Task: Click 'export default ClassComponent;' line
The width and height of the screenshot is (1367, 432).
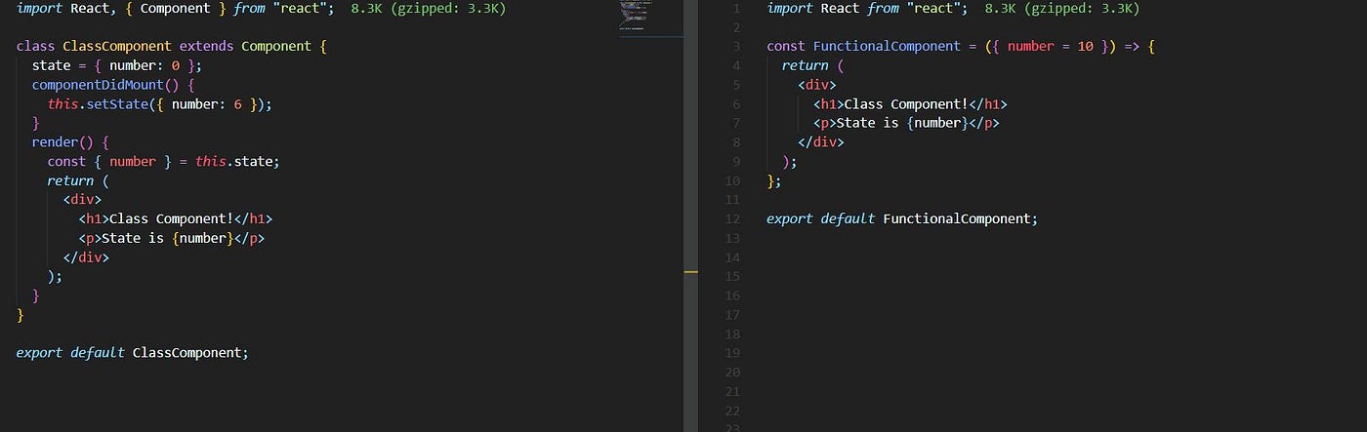Action: tap(133, 352)
